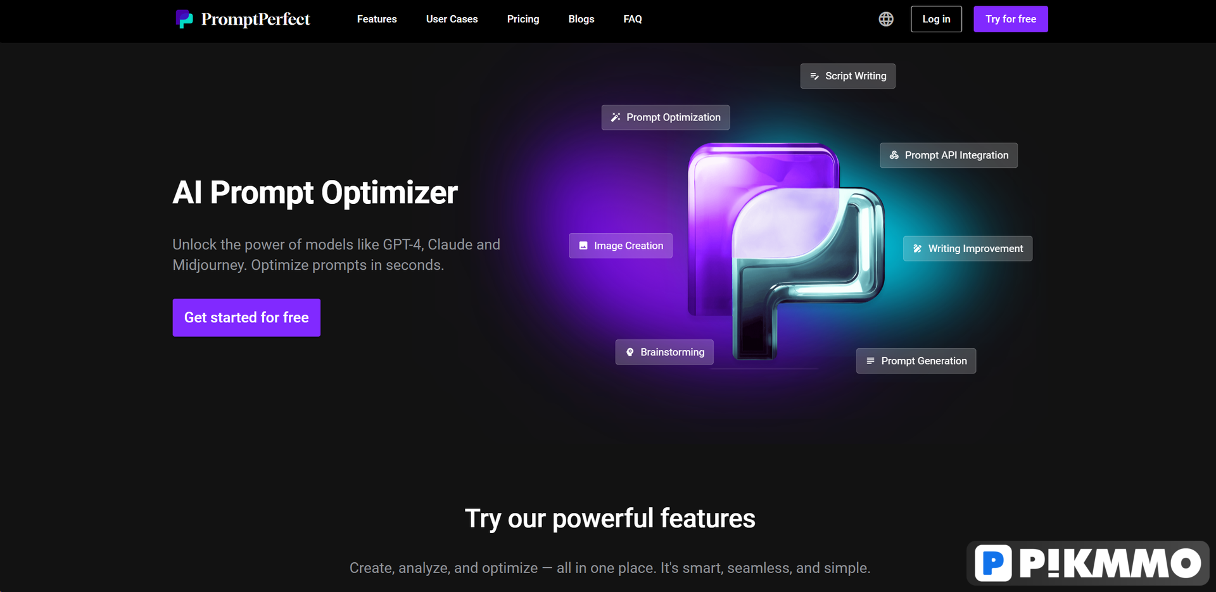Click the Prompt API Integration webhook icon

894,155
